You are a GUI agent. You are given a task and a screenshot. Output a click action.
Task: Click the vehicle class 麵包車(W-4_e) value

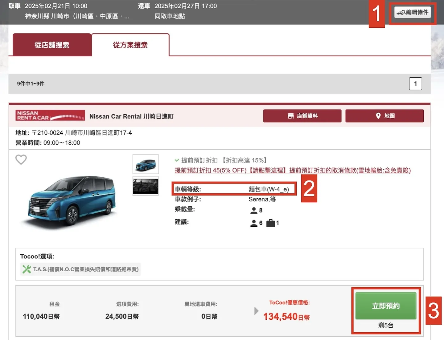click(x=269, y=189)
